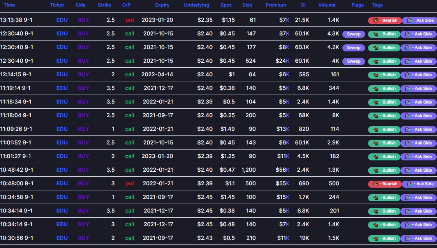Open EDU ticker link at 10:34:58
437x248 pixels.
[x=62, y=197]
